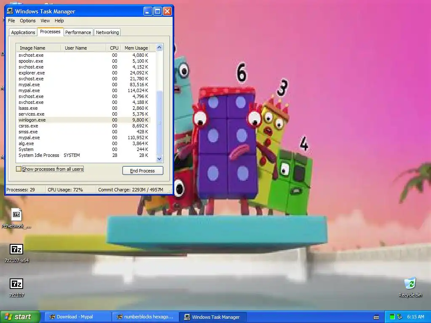The width and height of the screenshot is (431, 323).
Task: Sort by CPU column header
Action: pyautogui.click(x=114, y=48)
